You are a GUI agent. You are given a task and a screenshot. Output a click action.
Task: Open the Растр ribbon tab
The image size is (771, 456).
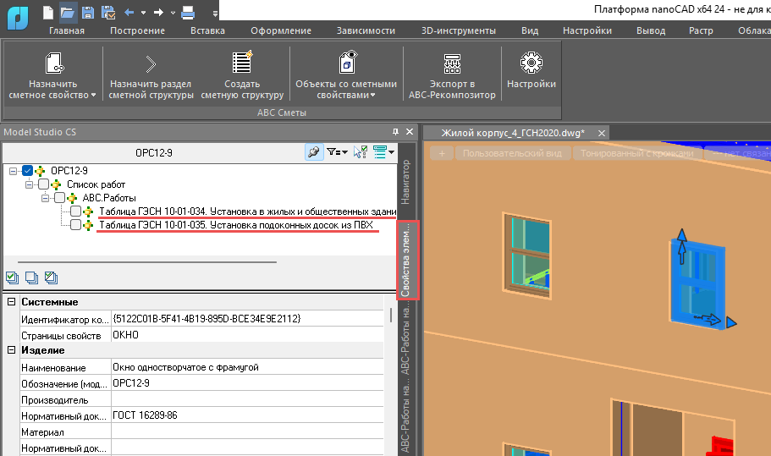pyautogui.click(x=701, y=30)
